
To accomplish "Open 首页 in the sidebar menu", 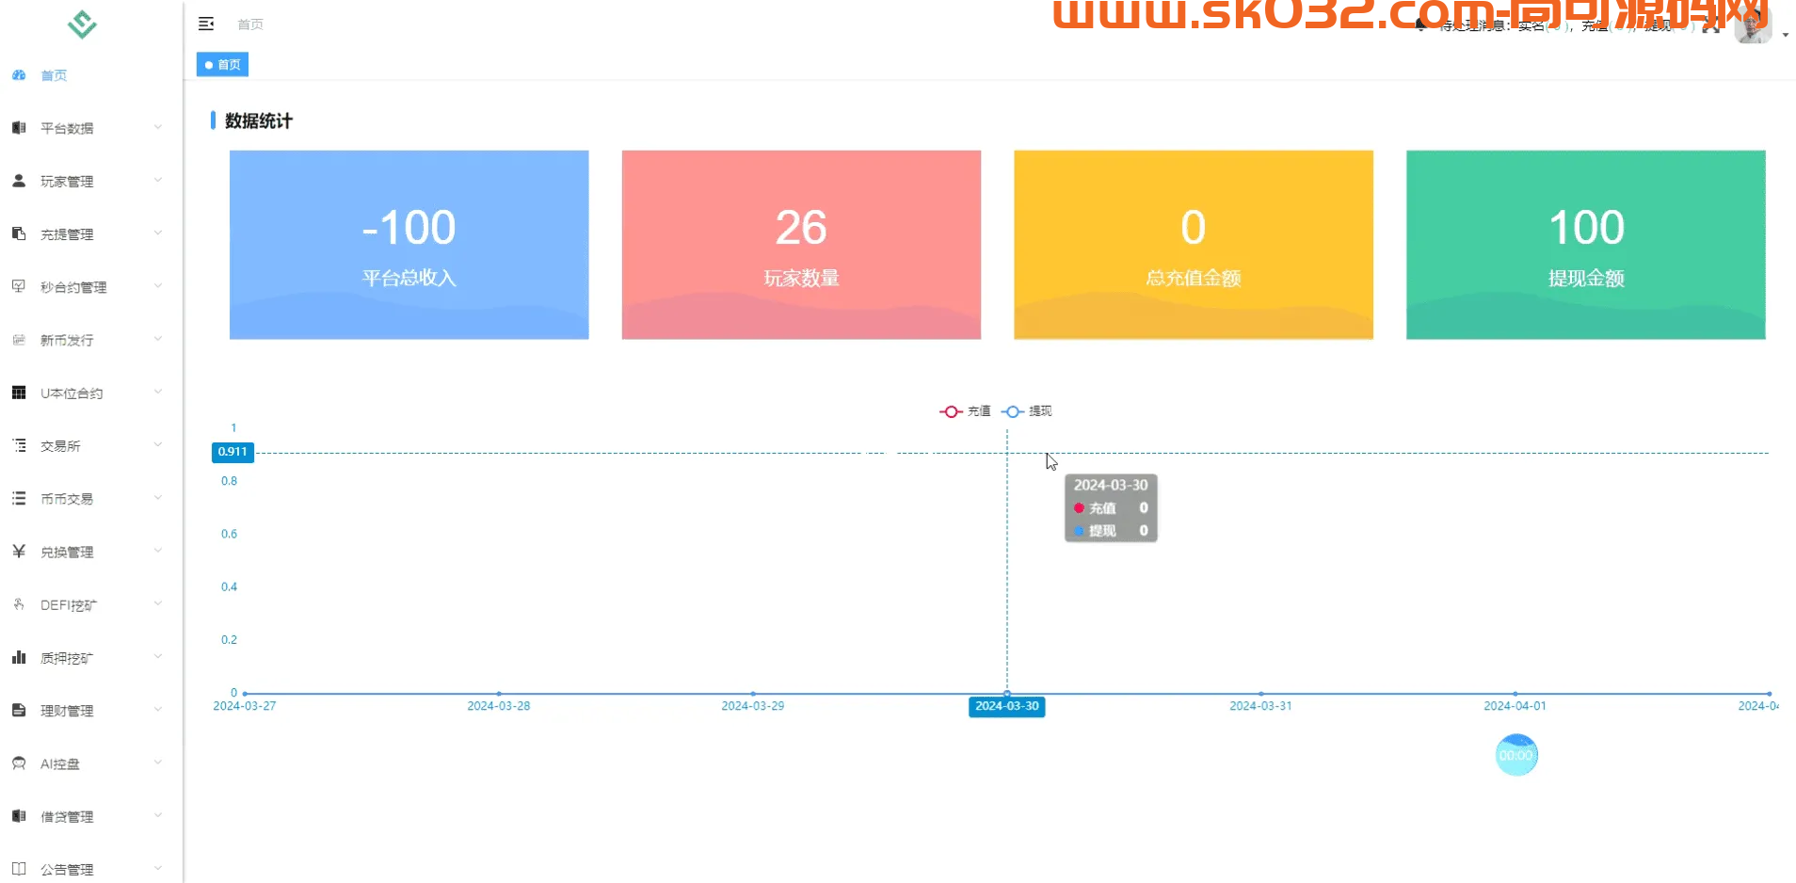I will 54,75.
